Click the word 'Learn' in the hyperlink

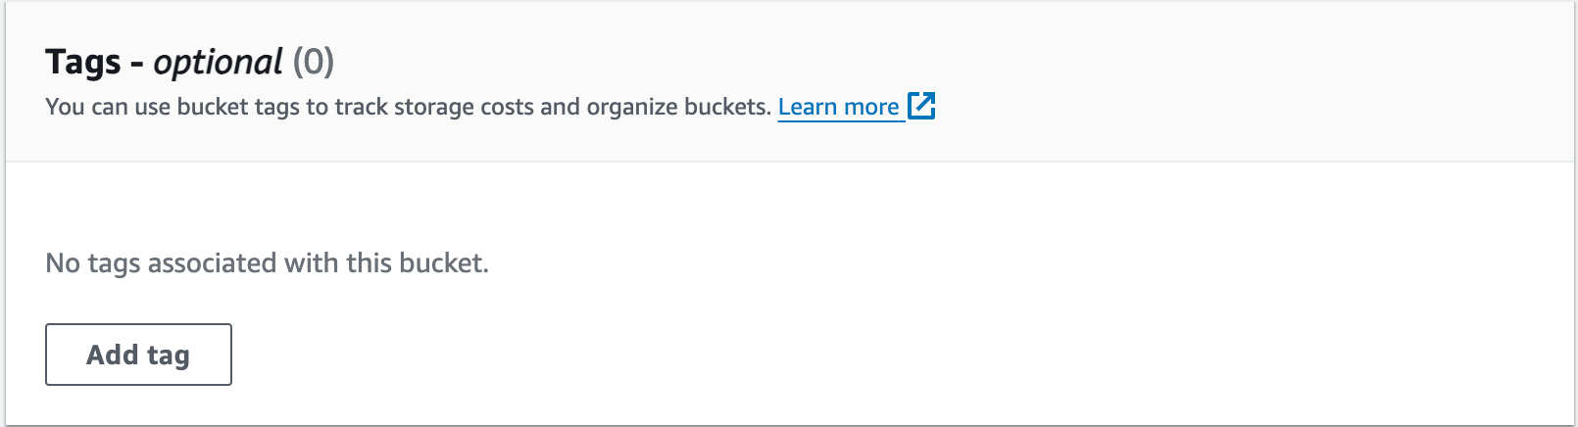point(808,107)
